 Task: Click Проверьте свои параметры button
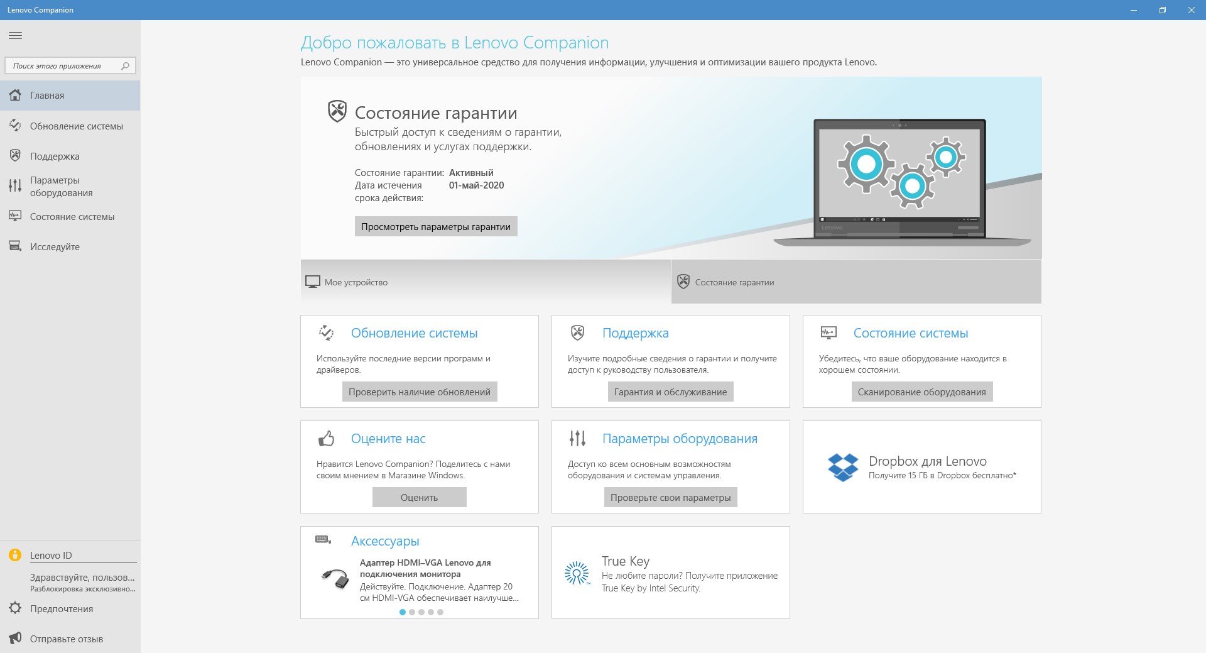point(671,497)
